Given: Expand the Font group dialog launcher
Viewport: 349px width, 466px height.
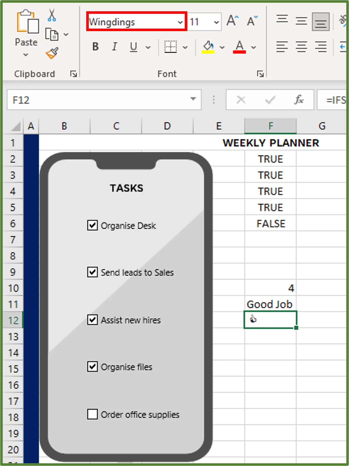Looking at the screenshot, I should click(x=260, y=74).
